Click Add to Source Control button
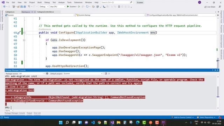Screen dimensions: 224x126 click(x=182, y=117)
